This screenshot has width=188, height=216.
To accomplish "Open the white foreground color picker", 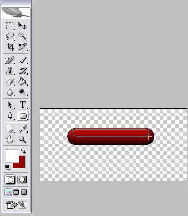I will click(x=12, y=156).
